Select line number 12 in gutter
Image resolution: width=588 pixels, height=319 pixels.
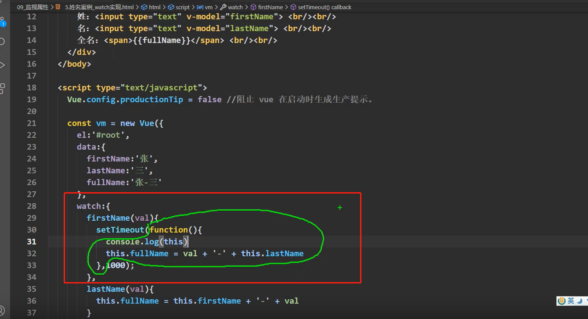click(32, 17)
